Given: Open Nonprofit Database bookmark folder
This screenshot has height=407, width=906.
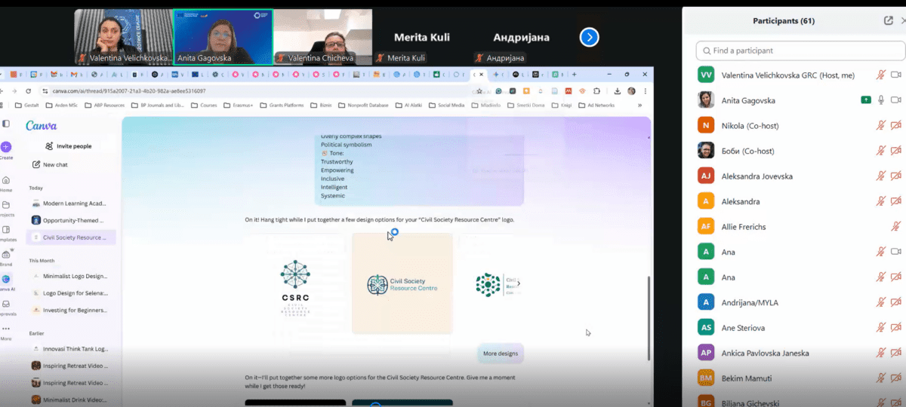Looking at the screenshot, I should tap(364, 106).
